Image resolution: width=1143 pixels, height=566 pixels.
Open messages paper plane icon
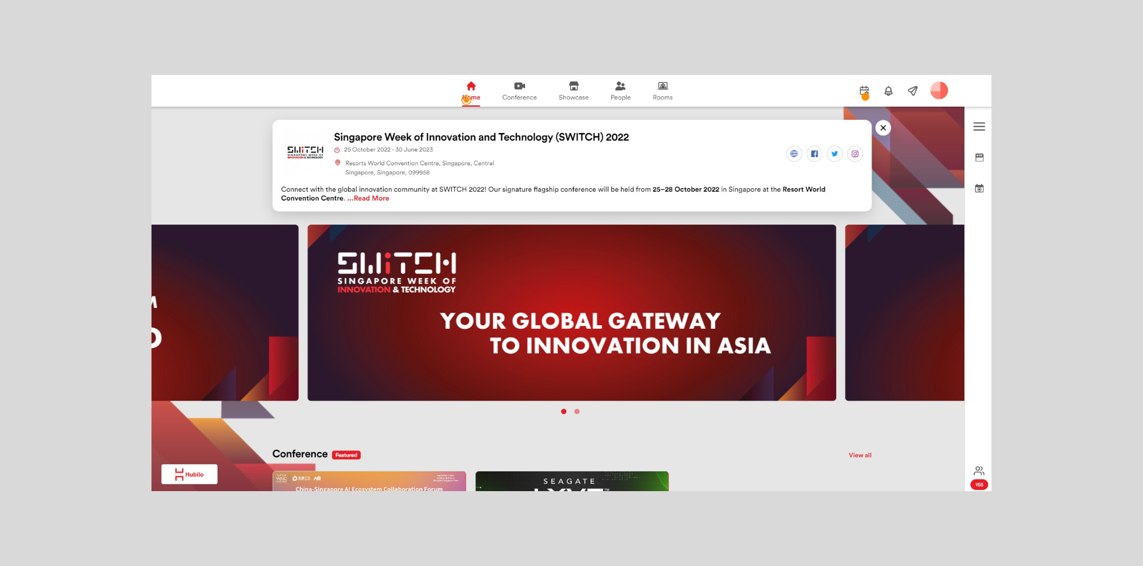pyautogui.click(x=912, y=91)
